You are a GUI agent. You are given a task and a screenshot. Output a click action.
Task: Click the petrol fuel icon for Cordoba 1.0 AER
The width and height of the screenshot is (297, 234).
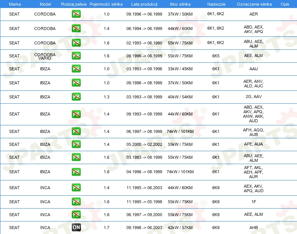[76, 14]
